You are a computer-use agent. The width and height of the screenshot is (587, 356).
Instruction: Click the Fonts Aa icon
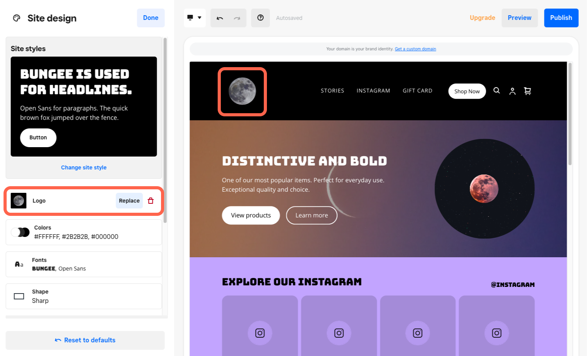click(19, 264)
